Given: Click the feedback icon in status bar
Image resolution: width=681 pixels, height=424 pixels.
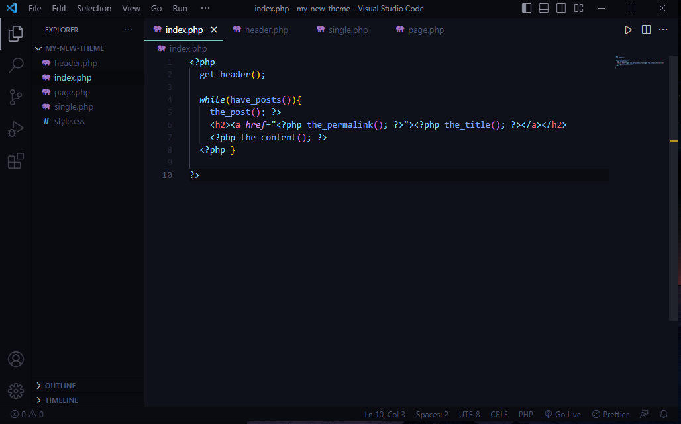Looking at the screenshot, I should [645, 415].
